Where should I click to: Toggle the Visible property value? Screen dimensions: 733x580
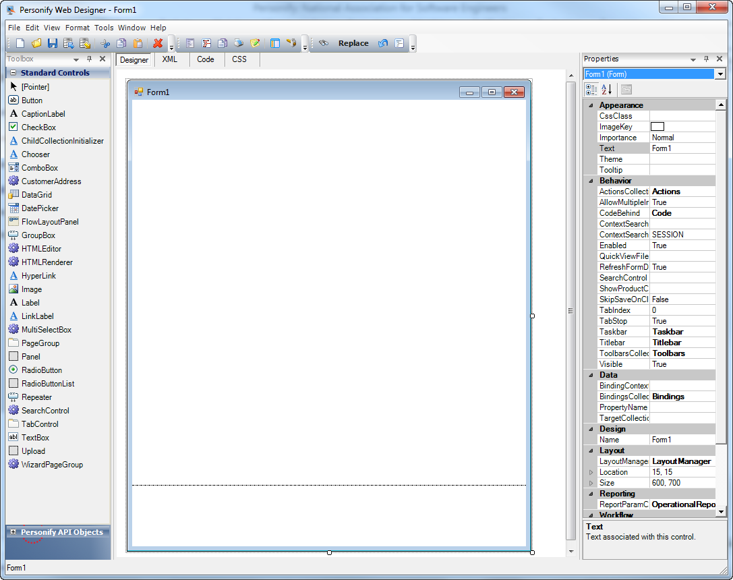[x=682, y=364]
